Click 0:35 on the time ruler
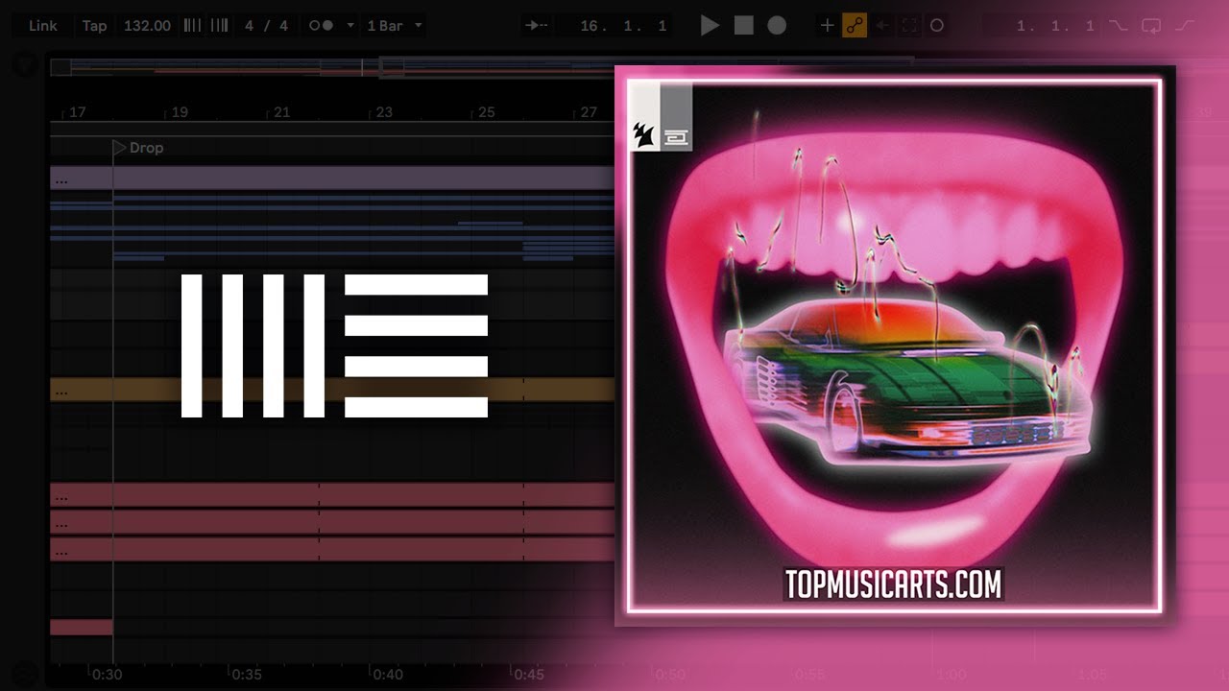The image size is (1229, 691). tap(247, 675)
